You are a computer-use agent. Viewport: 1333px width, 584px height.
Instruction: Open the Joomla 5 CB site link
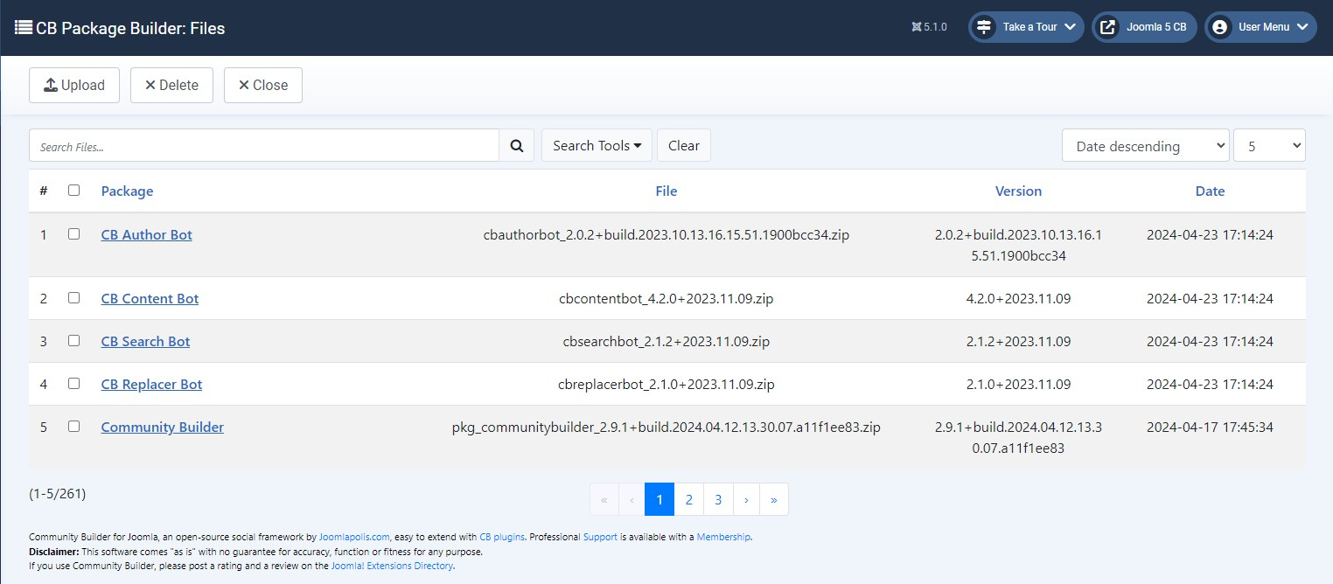pos(1144,27)
